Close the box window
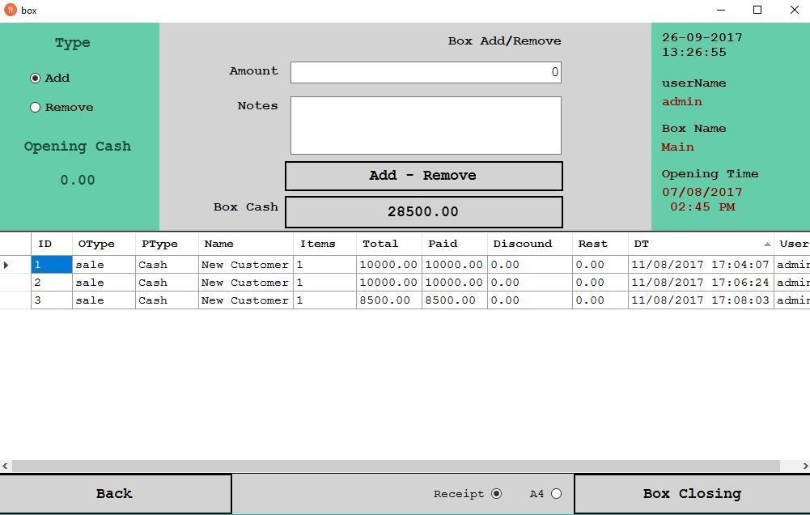Viewport: 810px width, 515px height. [x=794, y=10]
